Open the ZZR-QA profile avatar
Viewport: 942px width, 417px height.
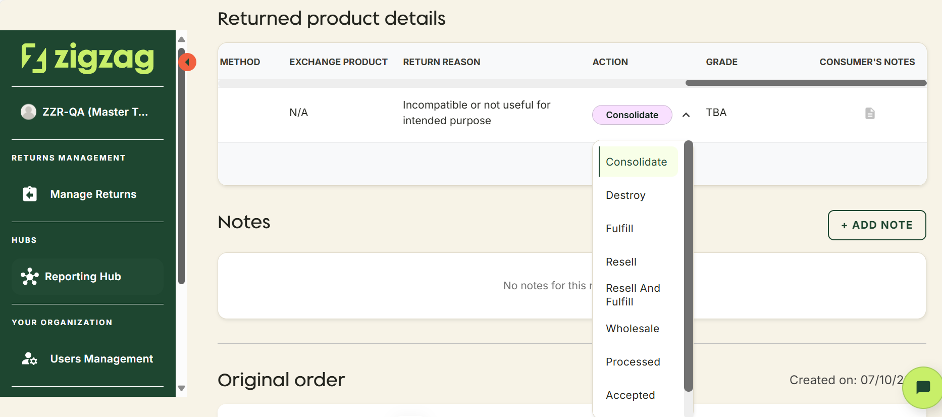(x=29, y=112)
